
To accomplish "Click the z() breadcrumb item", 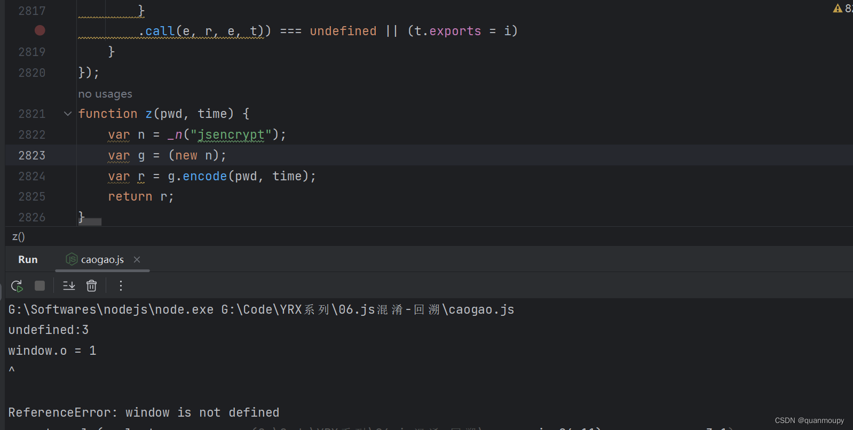I will tap(18, 237).
